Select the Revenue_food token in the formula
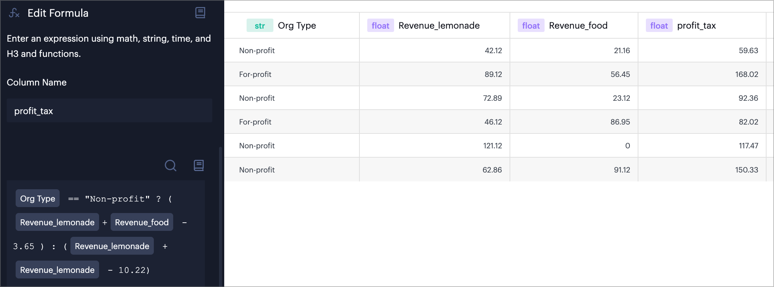This screenshot has width=774, height=287. tap(142, 222)
